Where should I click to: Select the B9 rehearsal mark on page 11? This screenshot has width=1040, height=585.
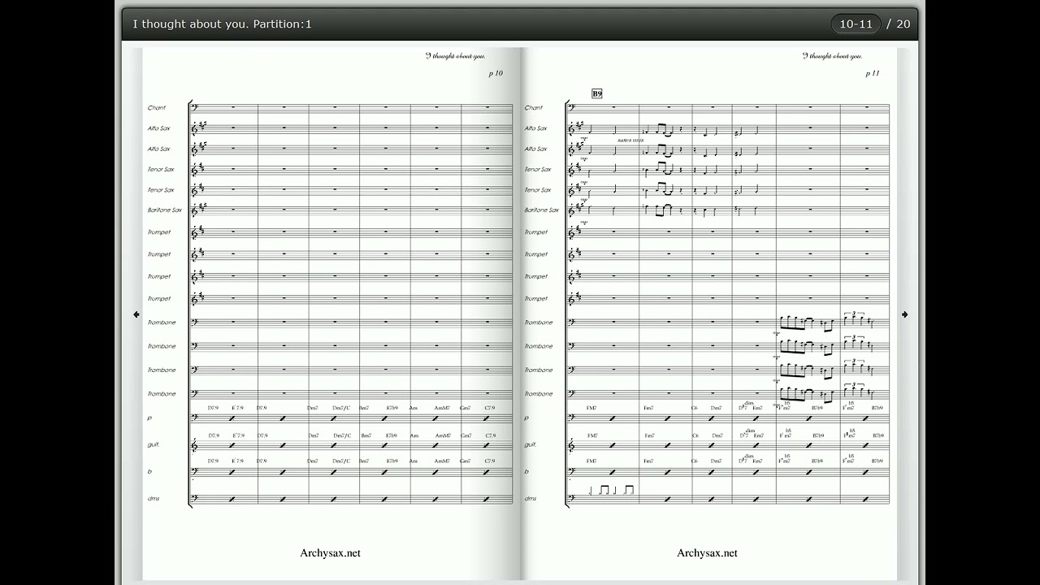(597, 93)
